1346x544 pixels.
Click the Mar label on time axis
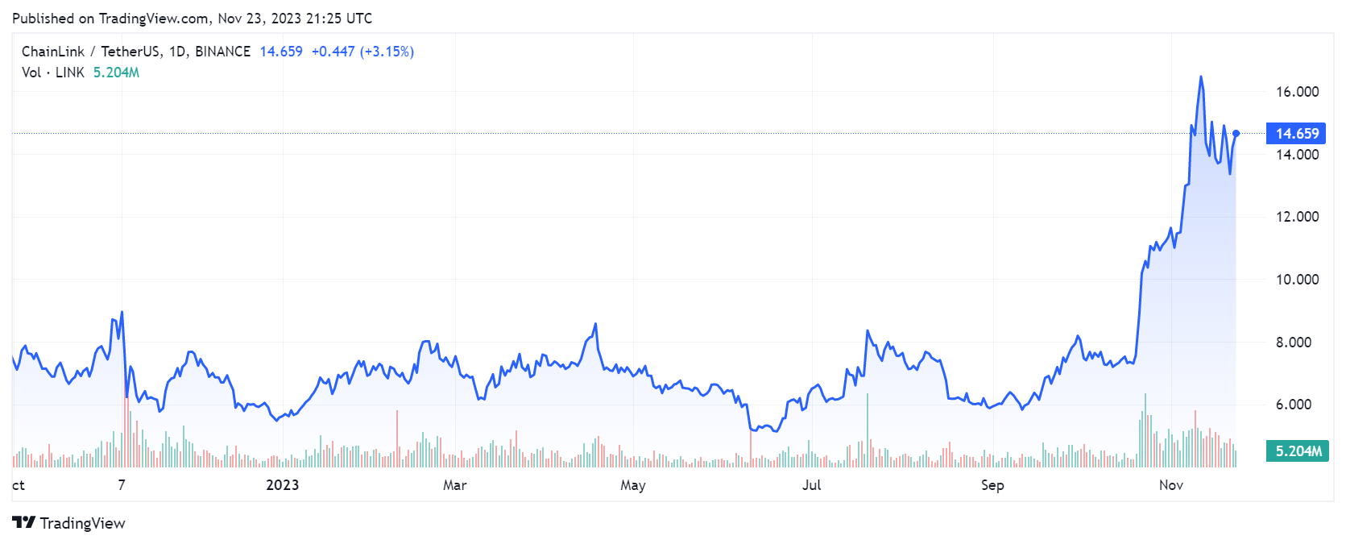pos(454,485)
